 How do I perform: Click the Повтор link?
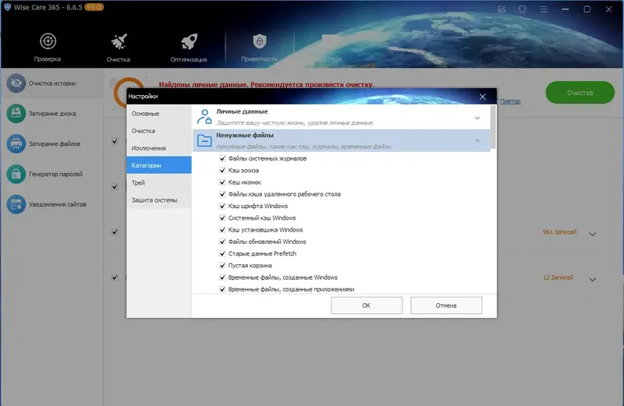pyautogui.click(x=510, y=101)
